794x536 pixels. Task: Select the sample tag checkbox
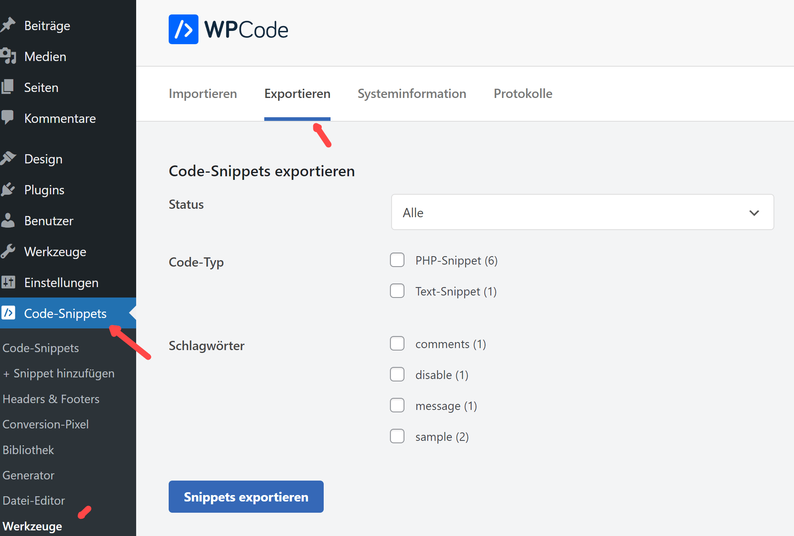[397, 436]
